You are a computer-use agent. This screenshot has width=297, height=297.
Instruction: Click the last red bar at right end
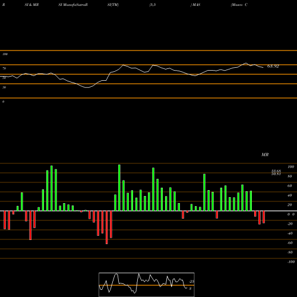pyautogui.click(x=264, y=217)
